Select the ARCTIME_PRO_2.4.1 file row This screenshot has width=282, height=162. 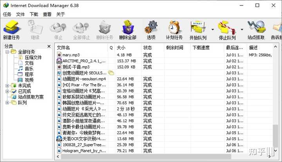[164, 61]
